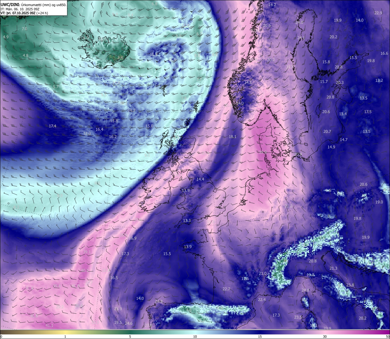Image resolution: width=390 pixels, height=339 pixels.
Task: Click the 5.7 value label
Action: coord(56,87)
